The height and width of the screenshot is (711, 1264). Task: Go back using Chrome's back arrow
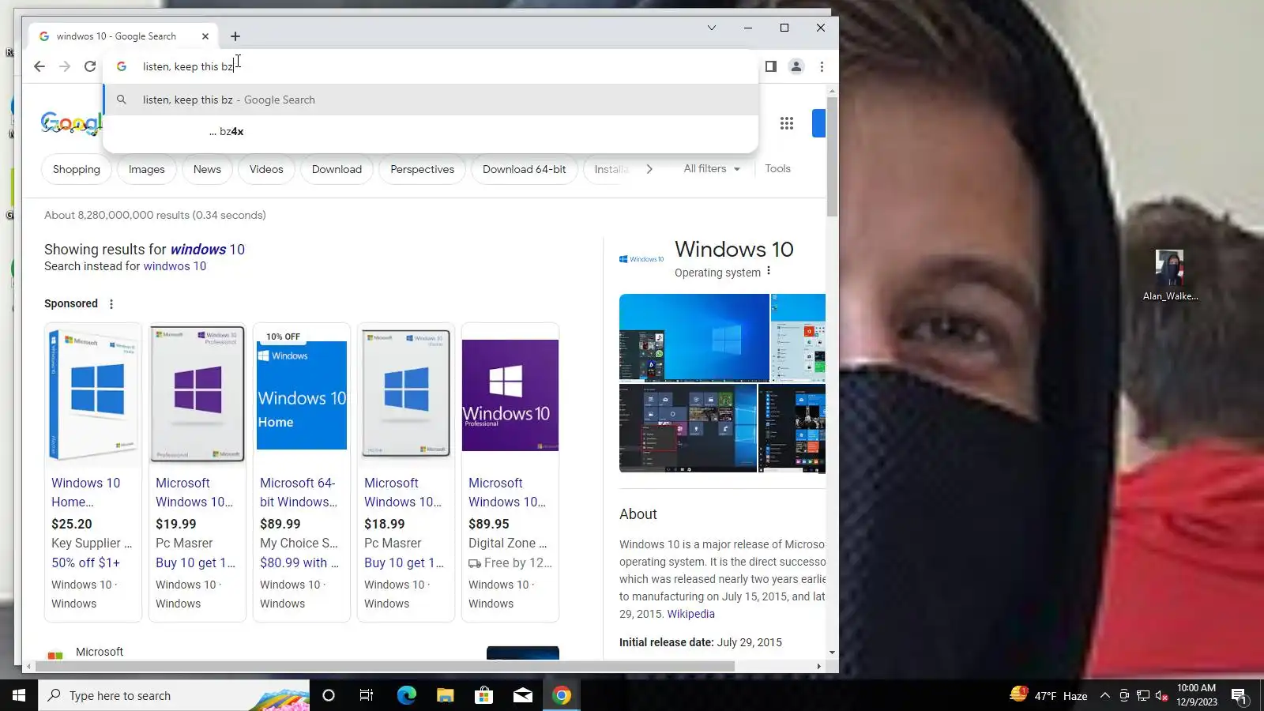(x=39, y=66)
